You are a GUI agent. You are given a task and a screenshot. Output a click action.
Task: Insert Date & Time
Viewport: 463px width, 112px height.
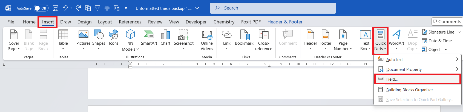pos(437,41)
